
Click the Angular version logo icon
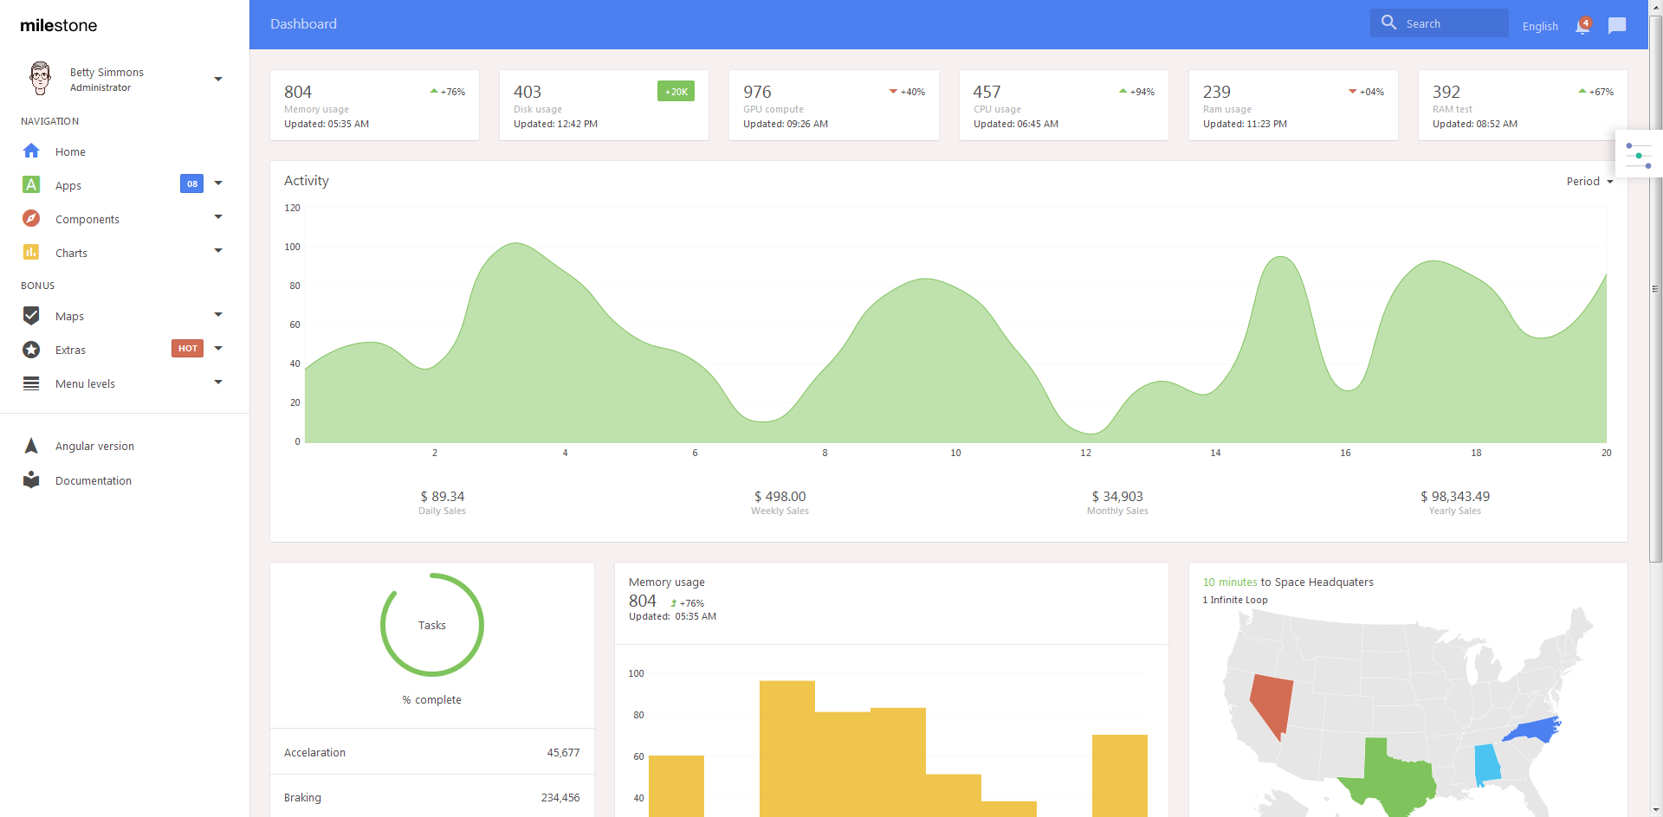click(31, 446)
